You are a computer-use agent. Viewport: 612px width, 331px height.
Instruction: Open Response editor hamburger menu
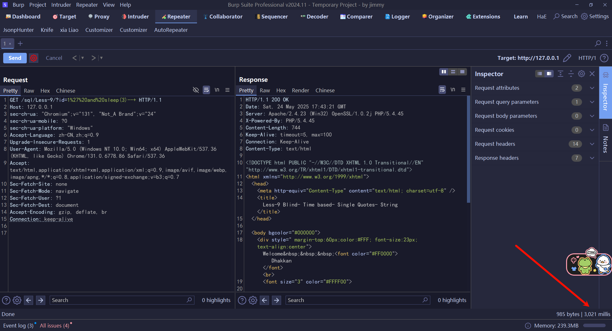pos(463,90)
